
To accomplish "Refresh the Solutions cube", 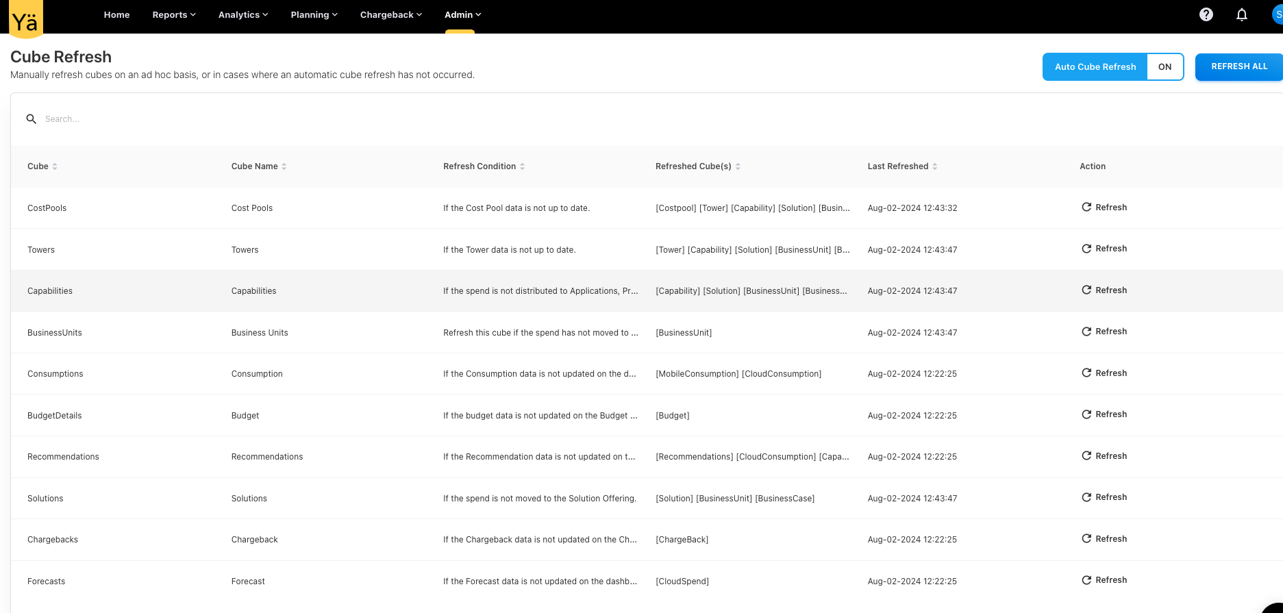I will (x=1104, y=497).
